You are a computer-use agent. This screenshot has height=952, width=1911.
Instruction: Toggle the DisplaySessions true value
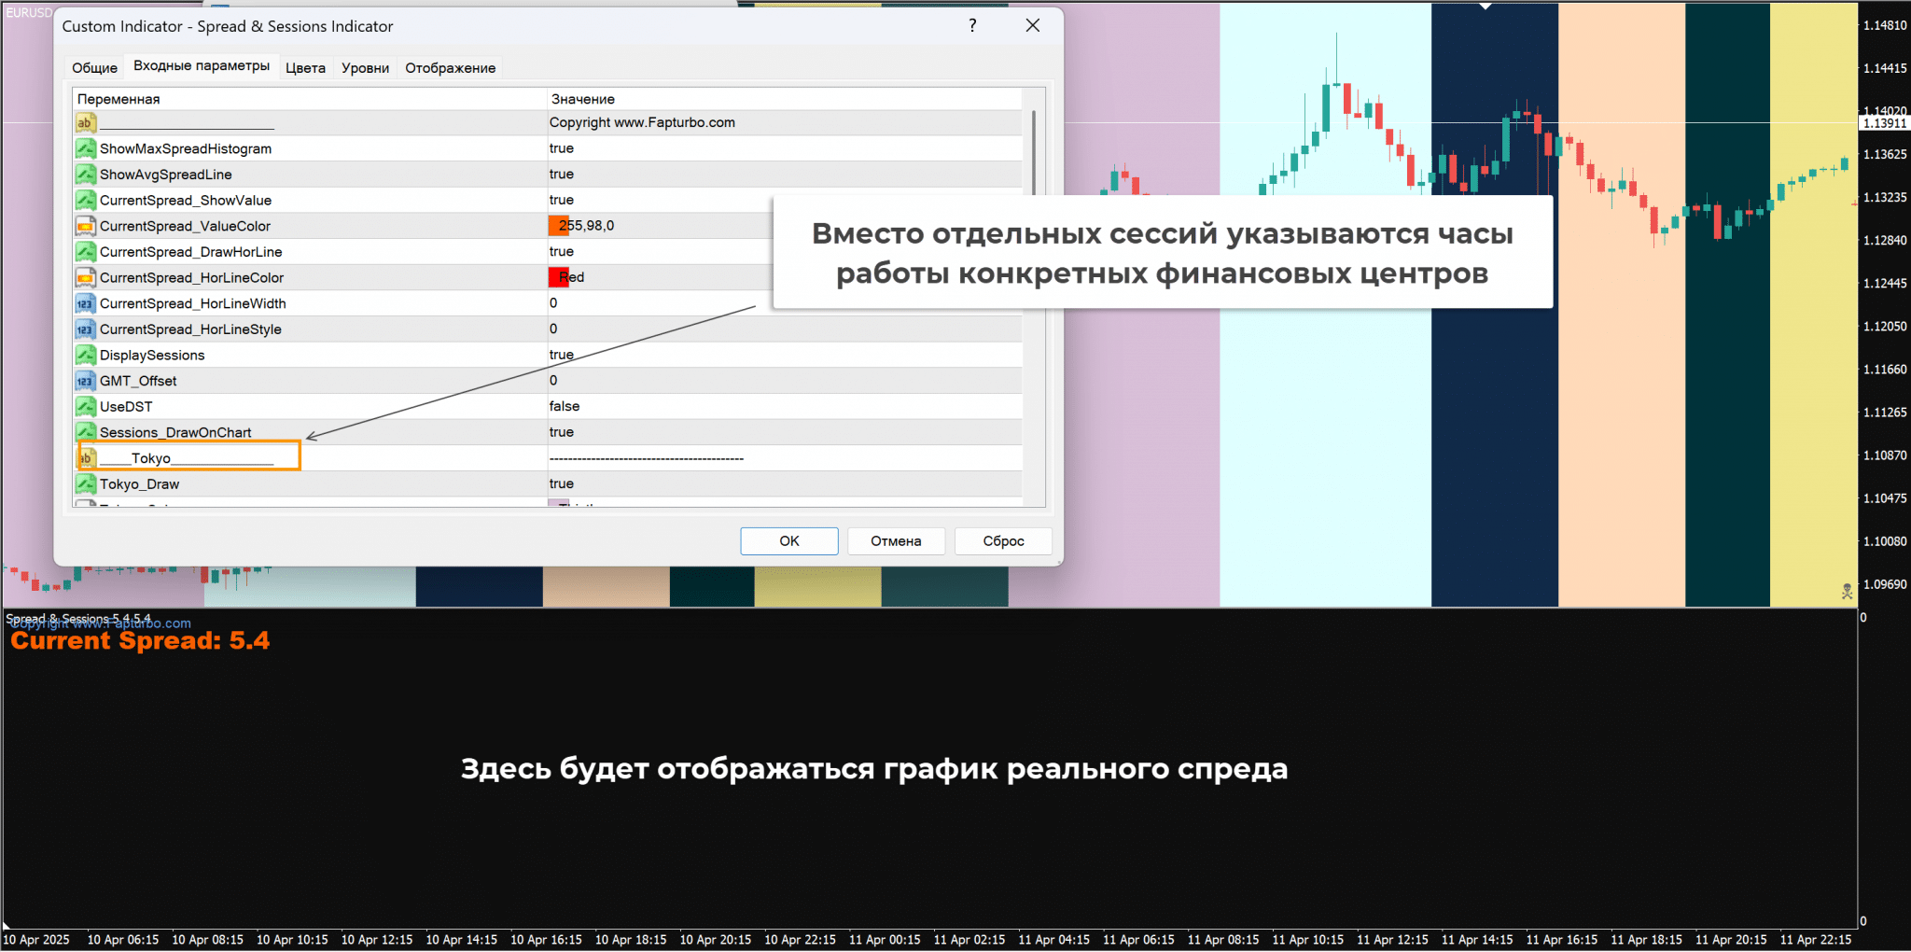coord(562,355)
